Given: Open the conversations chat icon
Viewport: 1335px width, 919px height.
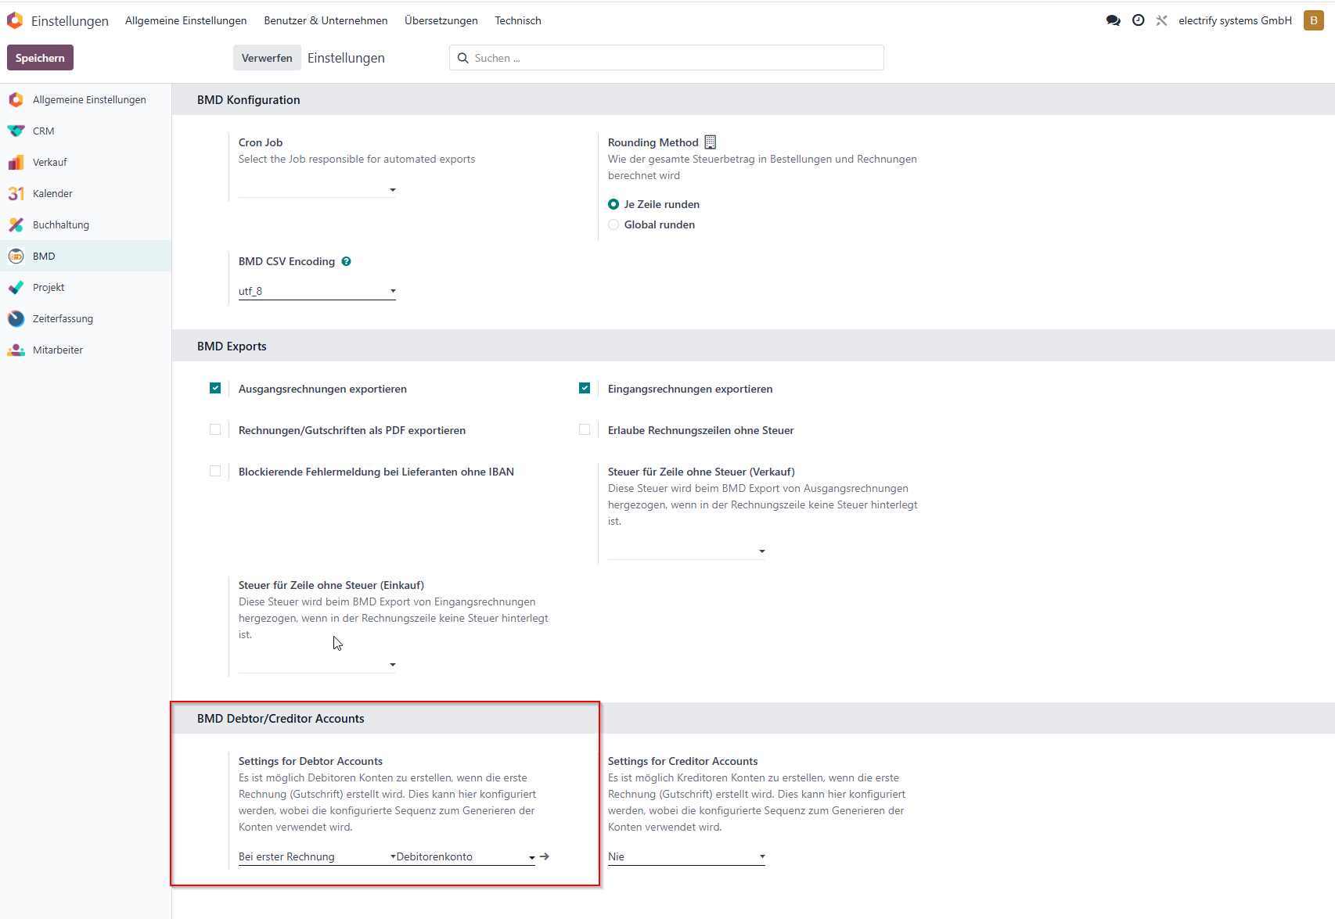Looking at the screenshot, I should coord(1113,20).
